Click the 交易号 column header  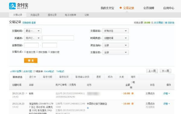[x=72, y=85]
